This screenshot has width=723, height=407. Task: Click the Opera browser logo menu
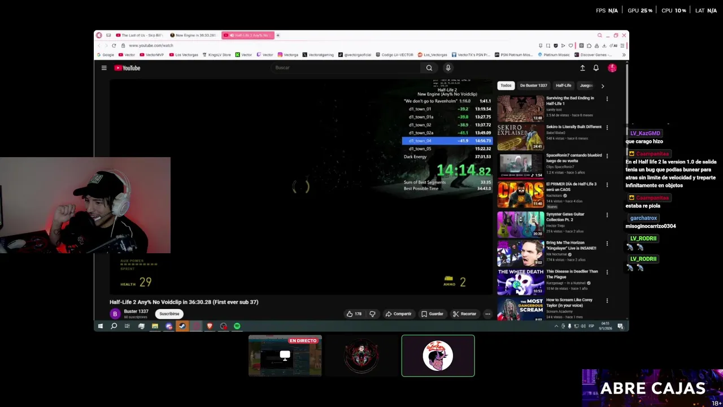[99, 35]
